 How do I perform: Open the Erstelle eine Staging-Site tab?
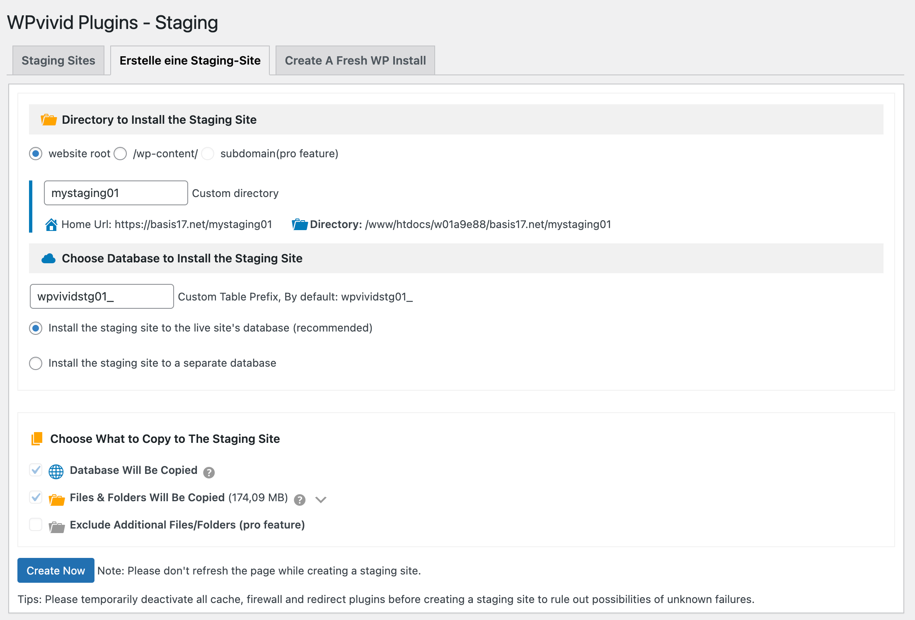coord(190,60)
